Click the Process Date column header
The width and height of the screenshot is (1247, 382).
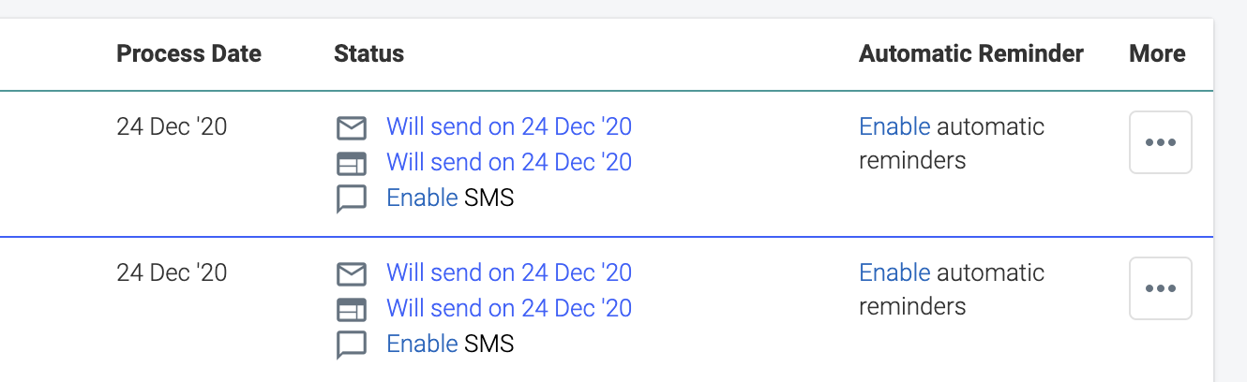tap(188, 53)
